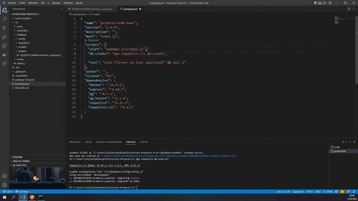Click the new terminal plus icon
This screenshot has width=358, height=201.
pyautogui.click(x=343, y=142)
